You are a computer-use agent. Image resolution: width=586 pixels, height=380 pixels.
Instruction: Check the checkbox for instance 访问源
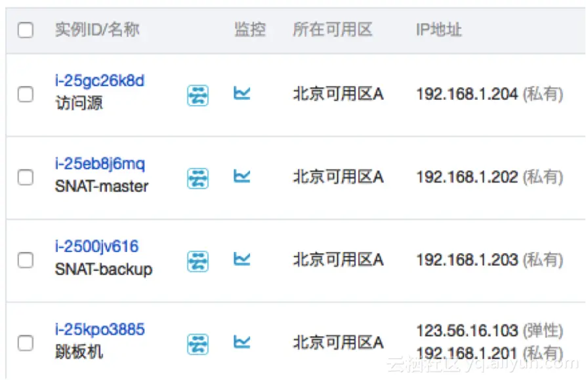pyautogui.click(x=26, y=94)
